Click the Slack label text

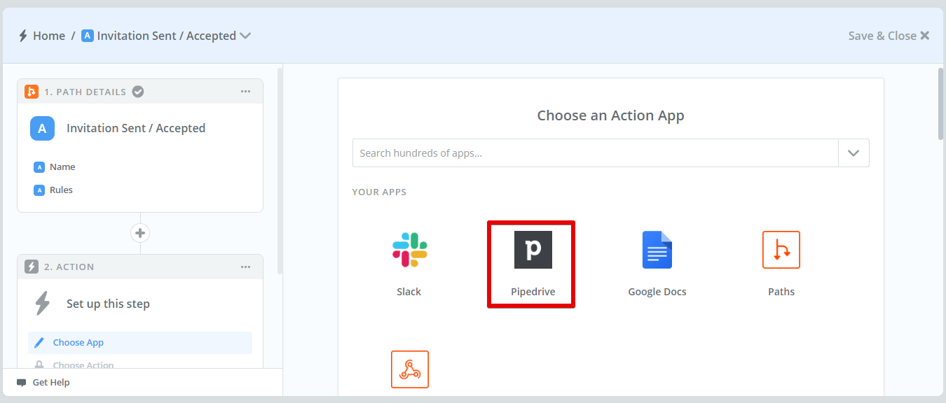pyautogui.click(x=409, y=292)
